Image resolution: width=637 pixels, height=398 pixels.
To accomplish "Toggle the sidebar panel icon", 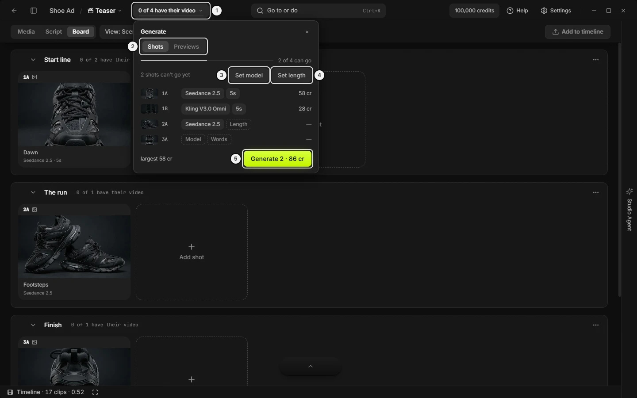I will [34, 11].
